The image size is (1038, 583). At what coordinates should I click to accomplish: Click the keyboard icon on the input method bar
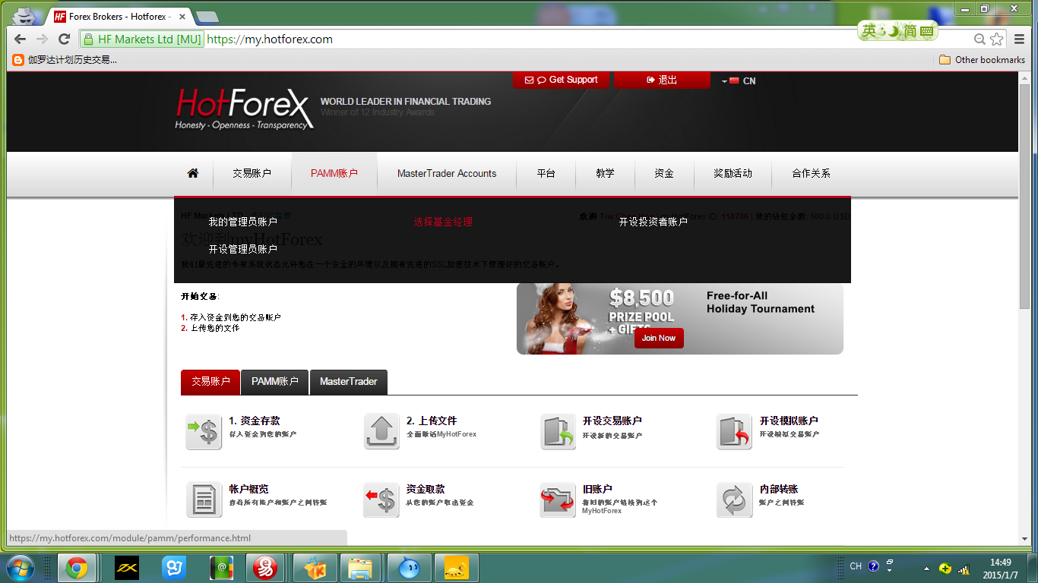point(926,31)
